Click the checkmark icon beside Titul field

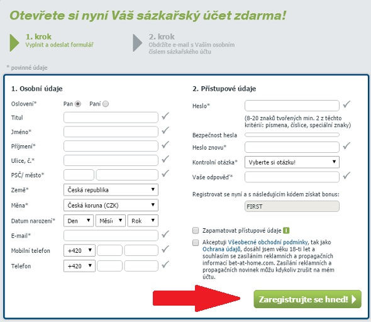coord(165,116)
